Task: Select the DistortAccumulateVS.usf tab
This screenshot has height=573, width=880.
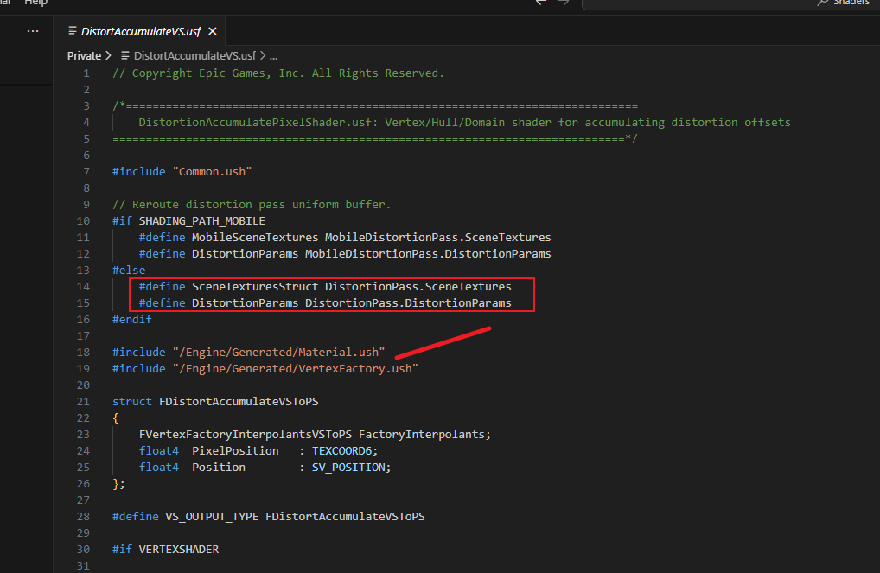Action: [x=140, y=31]
